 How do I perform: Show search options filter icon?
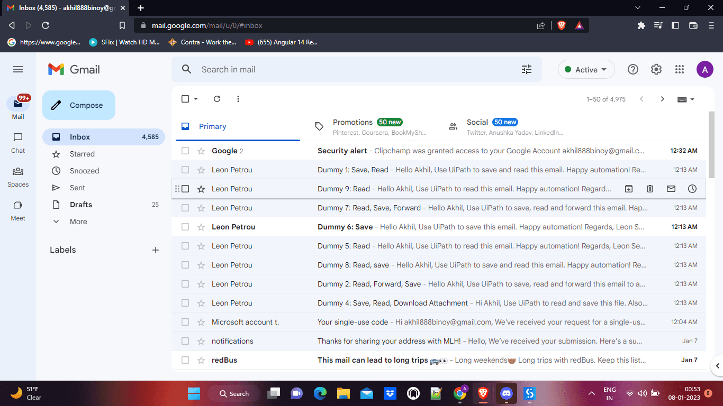point(527,69)
